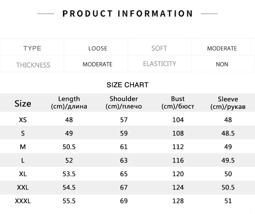
Task: Click the SIZE CHART title
Action: [128, 85]
